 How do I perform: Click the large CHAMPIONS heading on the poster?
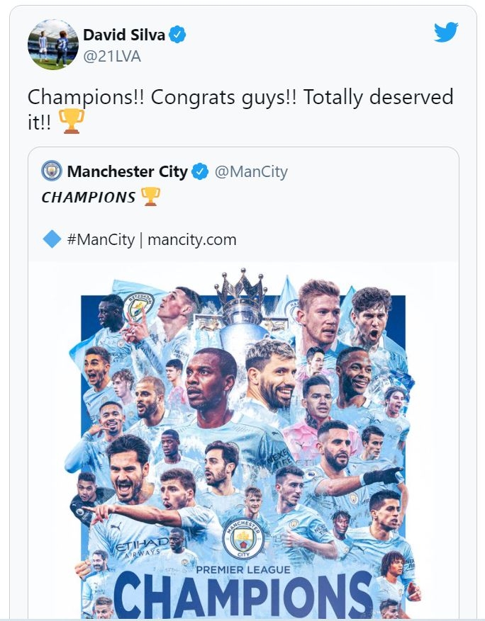(242, 595)
